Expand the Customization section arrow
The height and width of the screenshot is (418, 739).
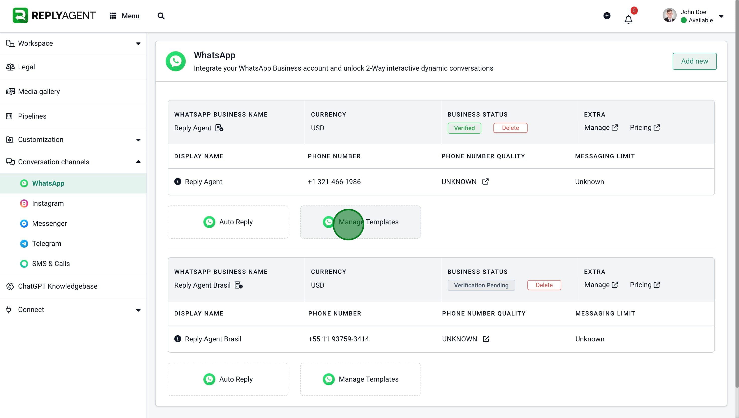pyautogui.click(x=138, y=140)
